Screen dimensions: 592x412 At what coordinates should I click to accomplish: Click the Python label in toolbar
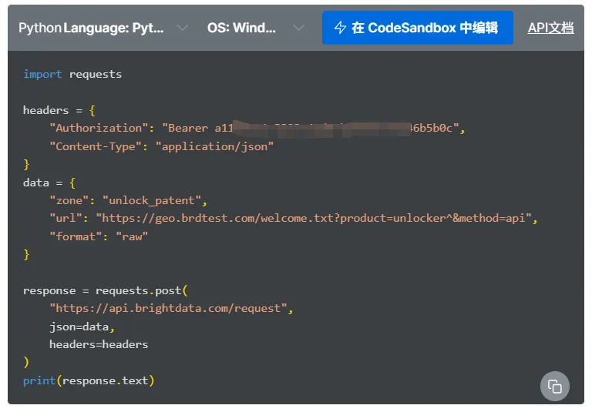click(40, 28)
